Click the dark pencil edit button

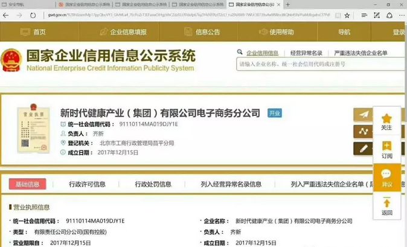click(364, 149)
